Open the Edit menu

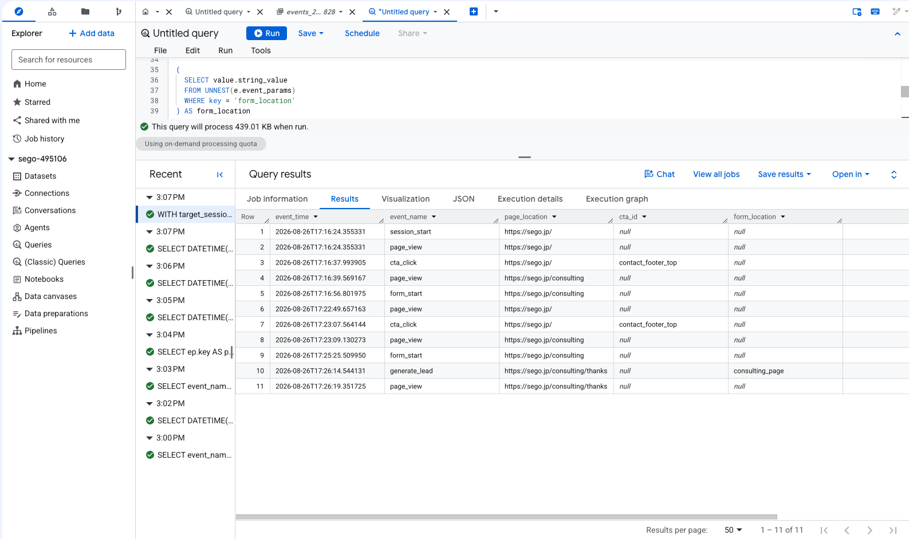192,50
